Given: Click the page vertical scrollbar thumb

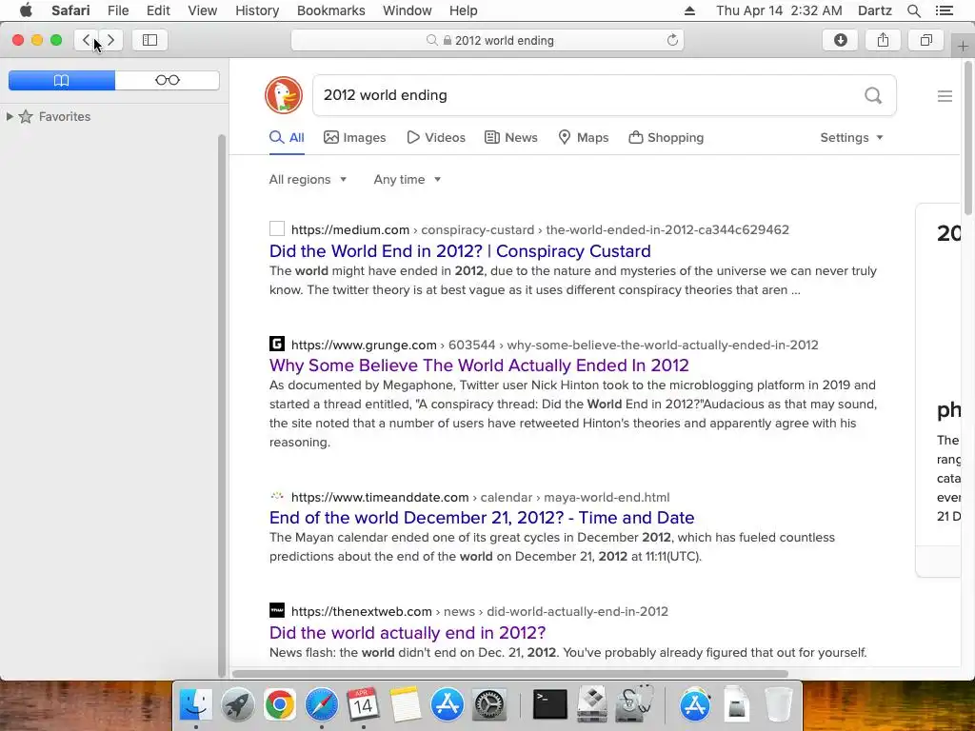Looking at the screenshot, I should point(968,138).
